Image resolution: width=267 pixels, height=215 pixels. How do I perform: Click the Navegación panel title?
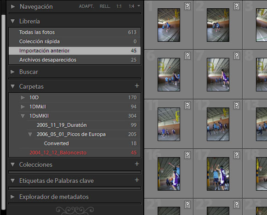coord(36,6)
